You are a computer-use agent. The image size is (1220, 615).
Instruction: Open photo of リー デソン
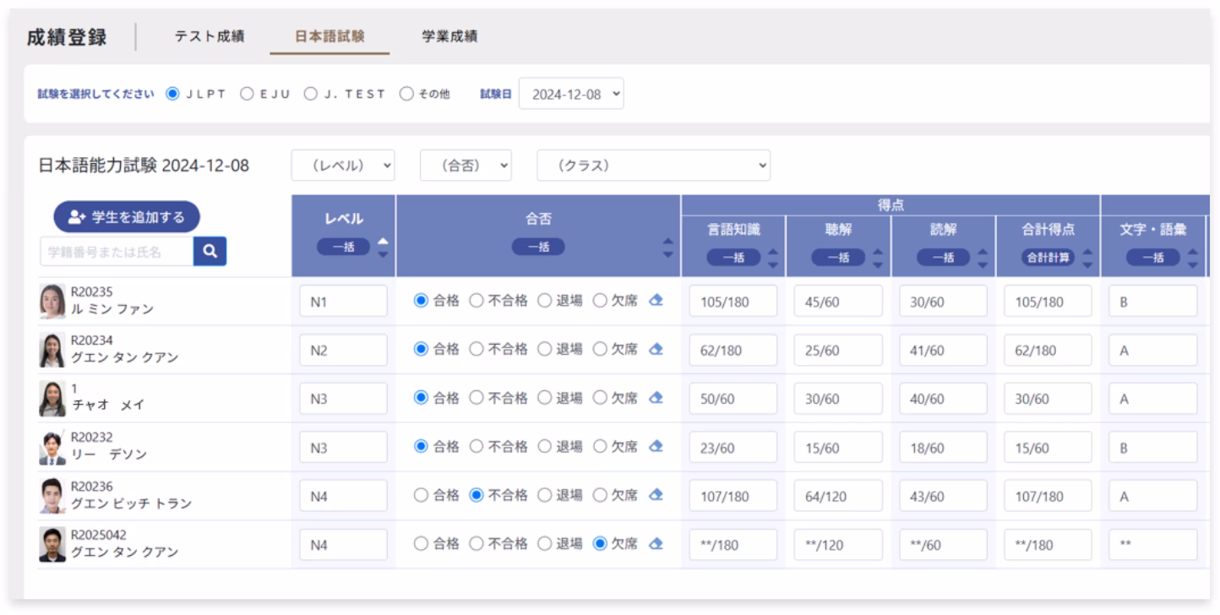pos(52,448)
